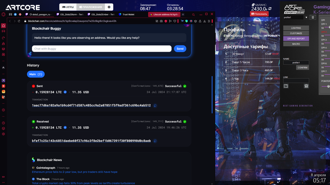The image size is (330, 185).
Task: Copy the Sent transaction hash
Action: click(155, 106)
